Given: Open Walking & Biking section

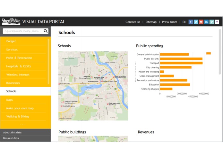Looking at the screenshot, I should pos(18,116).
